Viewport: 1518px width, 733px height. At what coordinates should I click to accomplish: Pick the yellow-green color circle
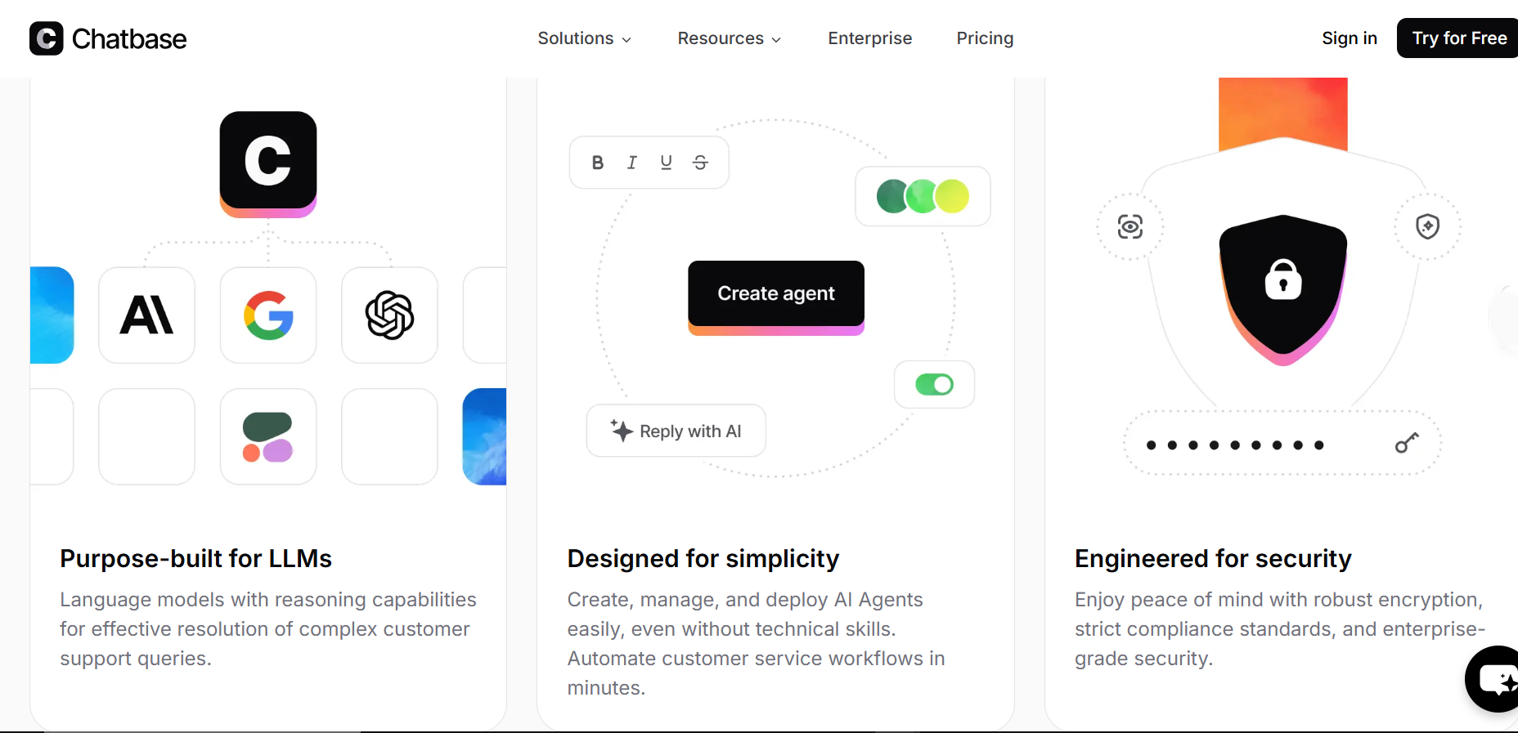pyautogui.click(x=953, y=196)
